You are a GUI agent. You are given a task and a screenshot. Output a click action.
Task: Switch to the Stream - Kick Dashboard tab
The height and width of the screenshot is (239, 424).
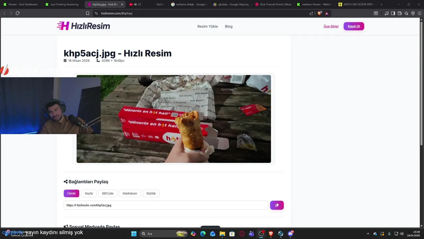(21, 4)
